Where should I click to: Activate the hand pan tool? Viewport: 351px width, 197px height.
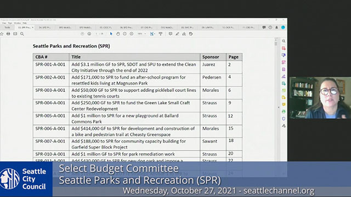[118, 34]
